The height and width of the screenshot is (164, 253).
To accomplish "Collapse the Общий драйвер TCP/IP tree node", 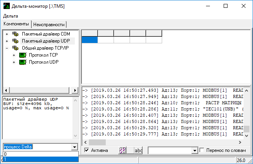I will (7, 48).
